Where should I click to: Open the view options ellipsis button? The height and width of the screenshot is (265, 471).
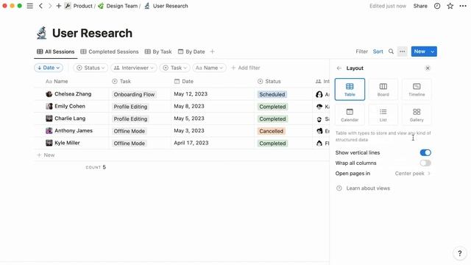403,52
